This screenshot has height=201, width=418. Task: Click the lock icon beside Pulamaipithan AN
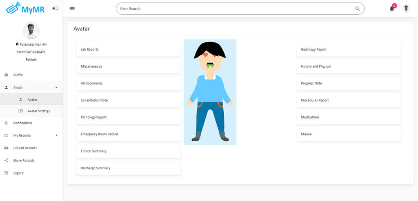click(17, 44)
